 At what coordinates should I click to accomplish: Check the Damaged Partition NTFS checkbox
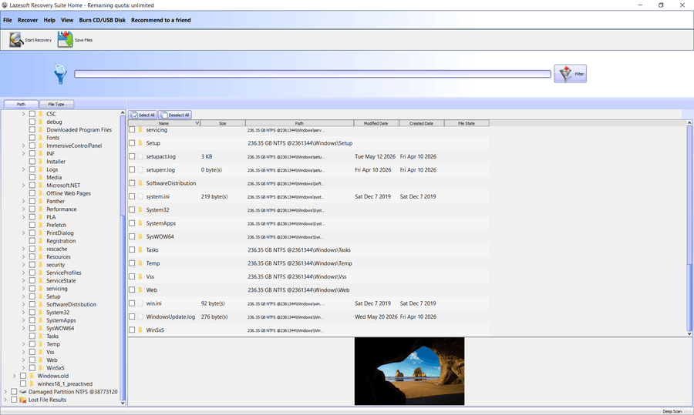(x=14, y=392)
